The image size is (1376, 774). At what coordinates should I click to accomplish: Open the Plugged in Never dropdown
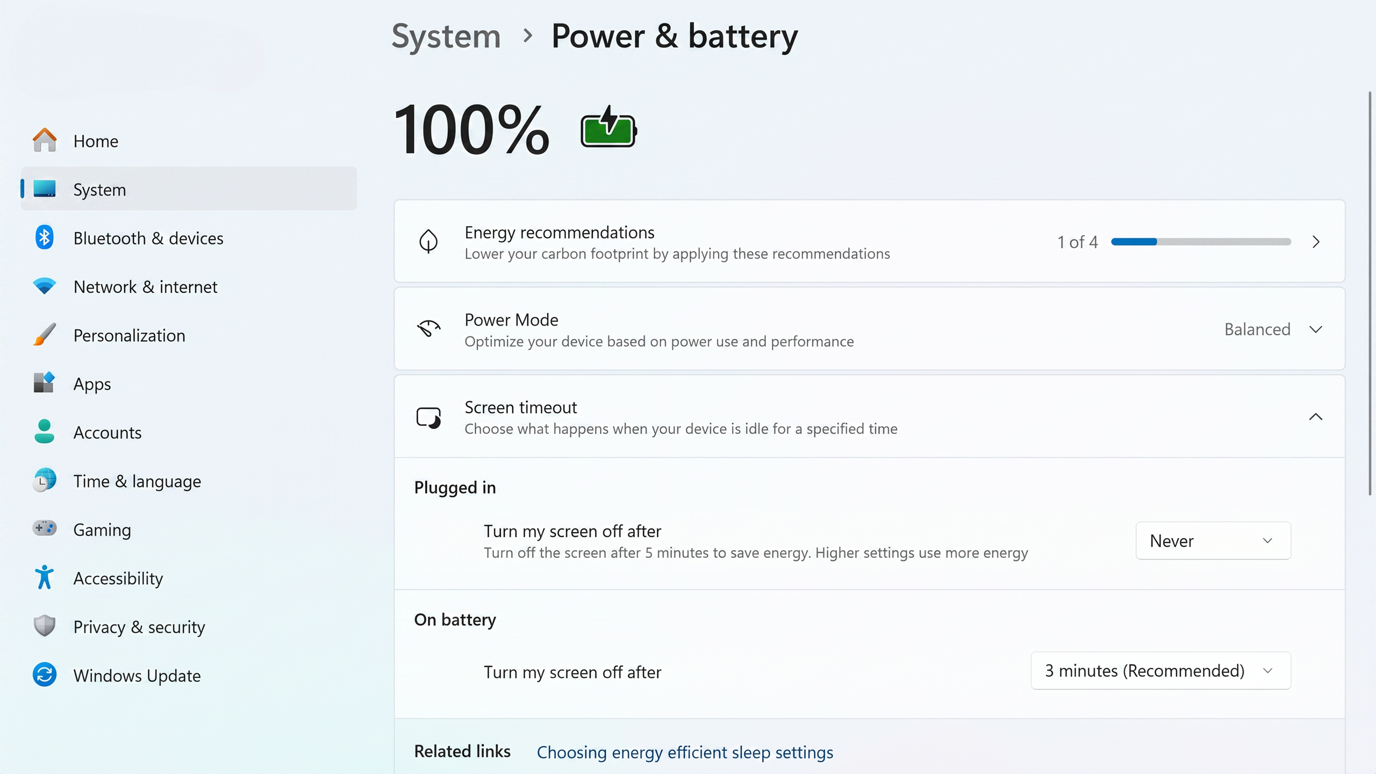coord(1213,541)
